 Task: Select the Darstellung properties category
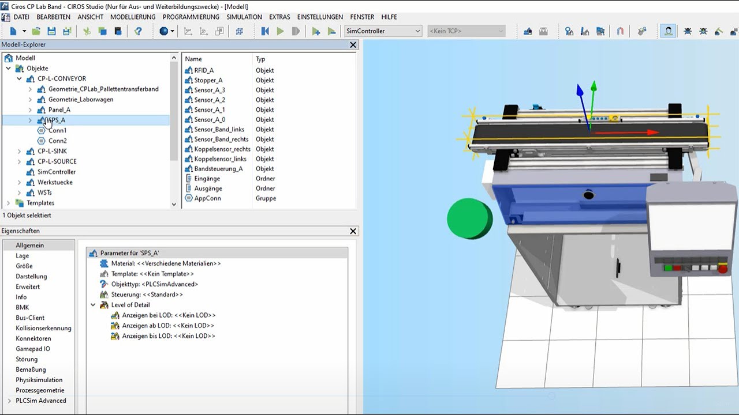(32, 276)
